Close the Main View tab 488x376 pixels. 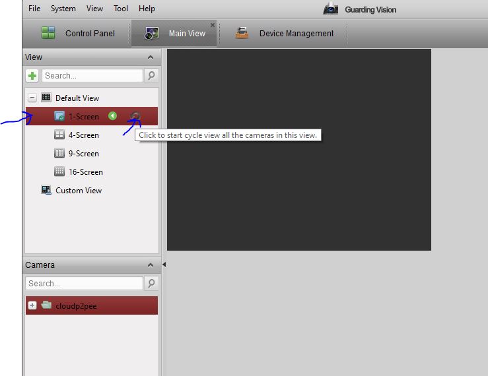click(213, 25)
